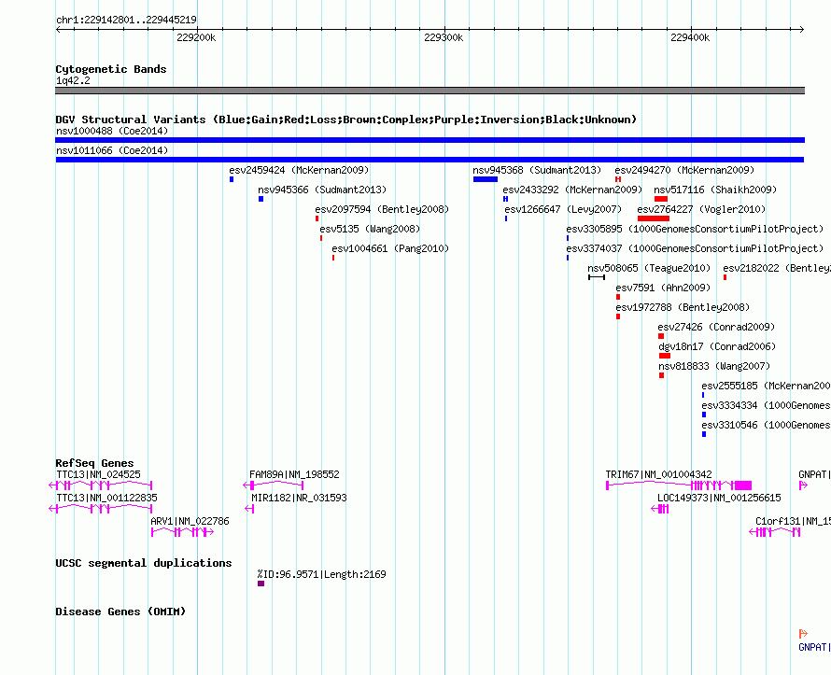Click the black nsv508065 (Teague2010) interval marker
The image size is (831, 675).
pos(597,277)
